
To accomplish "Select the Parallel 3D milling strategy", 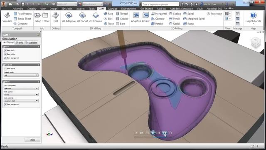I will point(157,24).
